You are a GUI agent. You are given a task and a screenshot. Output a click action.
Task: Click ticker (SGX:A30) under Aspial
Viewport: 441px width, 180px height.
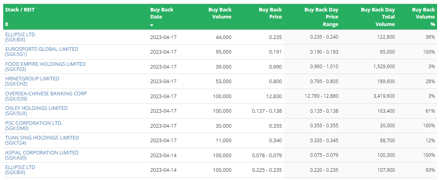point(16,158)
